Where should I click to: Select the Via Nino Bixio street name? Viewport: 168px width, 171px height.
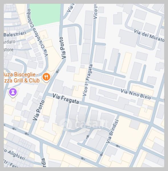tap(136, 94)
